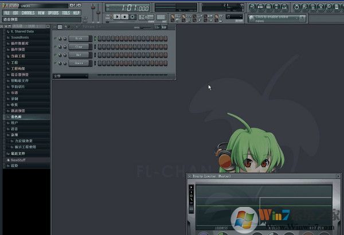Click the Record button in transport
344x235 pixels.
[x=132, y=17]
